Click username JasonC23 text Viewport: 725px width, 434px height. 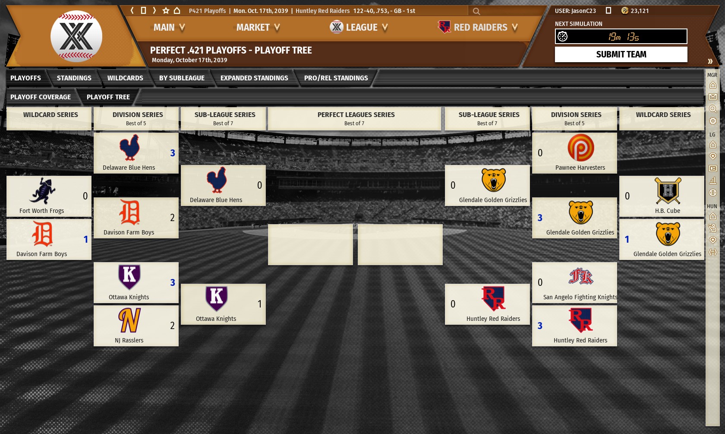point(583,11)
